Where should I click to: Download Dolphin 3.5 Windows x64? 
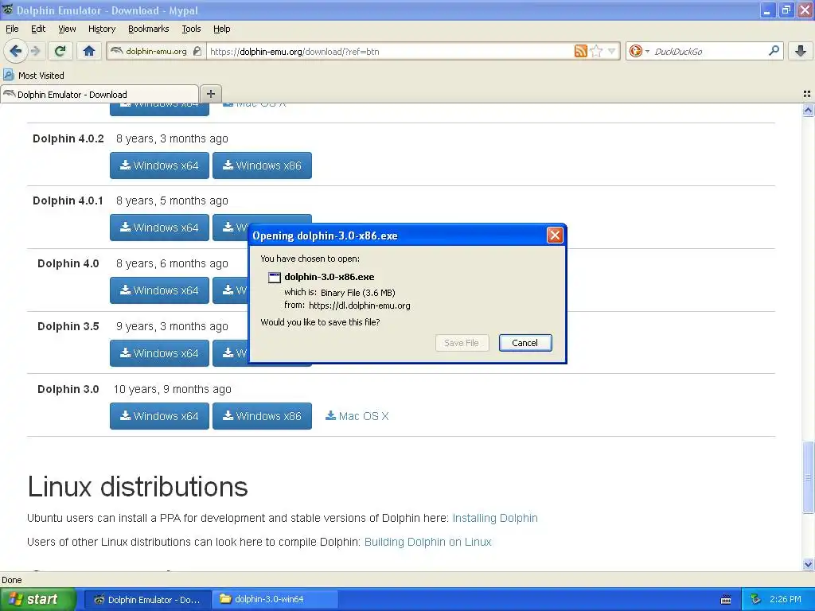pos(159,353)
